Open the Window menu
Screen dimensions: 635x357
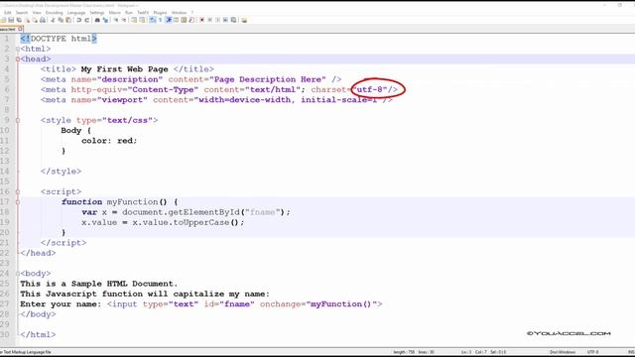pos(179,13)
